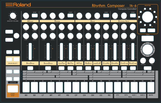Image resolution: width=161 pixels, height=103 pixels.
Task: Click the Roland logo
Action: click(x=18, y=5)
